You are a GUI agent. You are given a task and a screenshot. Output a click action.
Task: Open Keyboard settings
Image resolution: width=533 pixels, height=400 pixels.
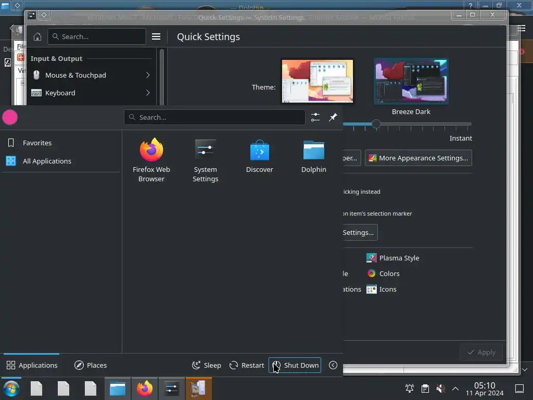(91, 93)
